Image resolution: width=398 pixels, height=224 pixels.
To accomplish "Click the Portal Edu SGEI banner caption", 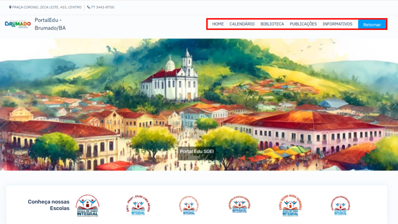I will point(197,151).
